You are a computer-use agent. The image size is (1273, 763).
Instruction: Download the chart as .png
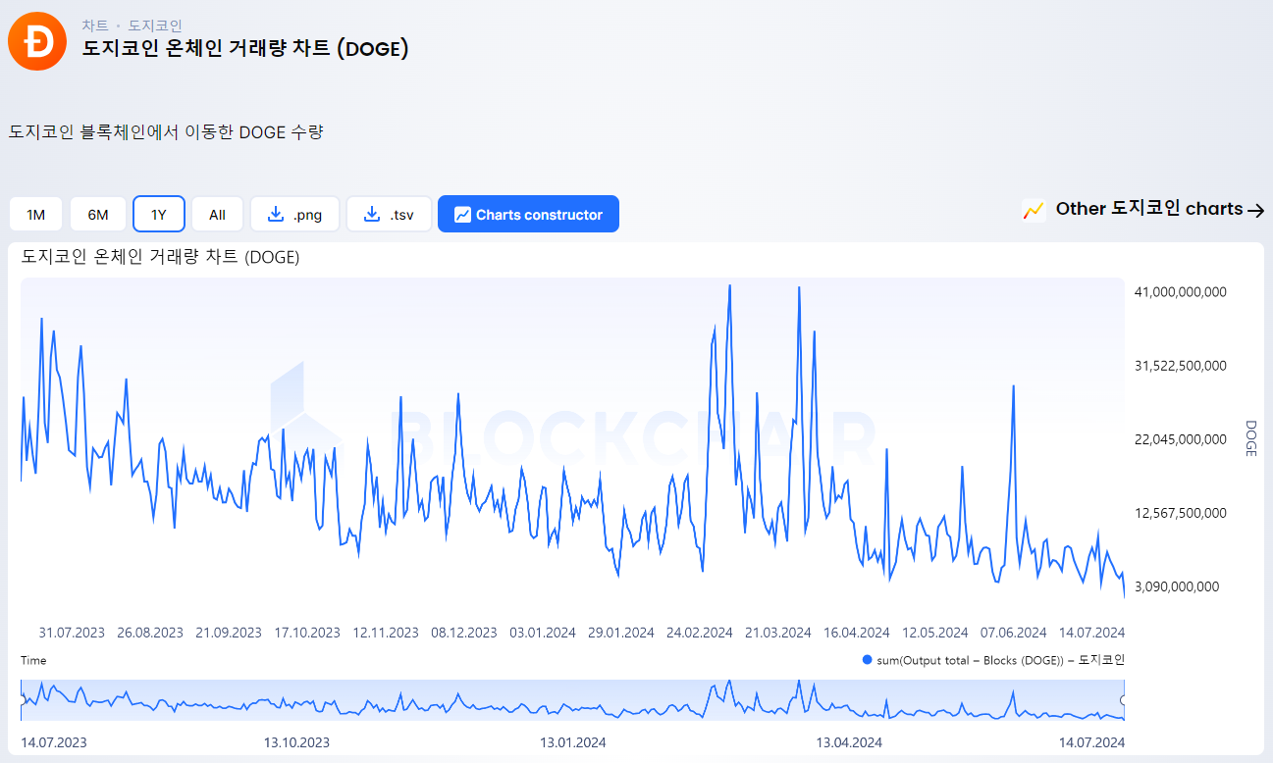(x=294, y=215)
